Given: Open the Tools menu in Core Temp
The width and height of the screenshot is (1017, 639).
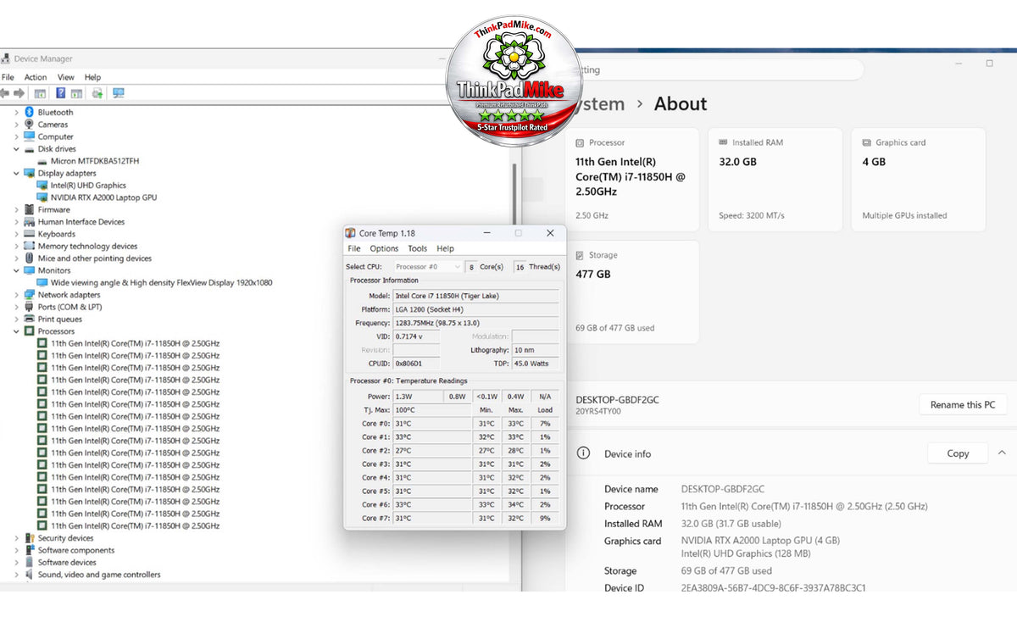Looking at the screenshot, I should [417, 248].
